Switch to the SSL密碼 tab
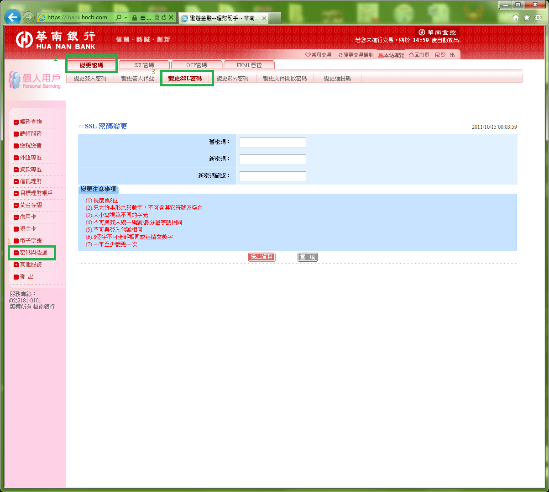This screenshot has width=549, height=492. pyautogui.click(x=144, y=65)
